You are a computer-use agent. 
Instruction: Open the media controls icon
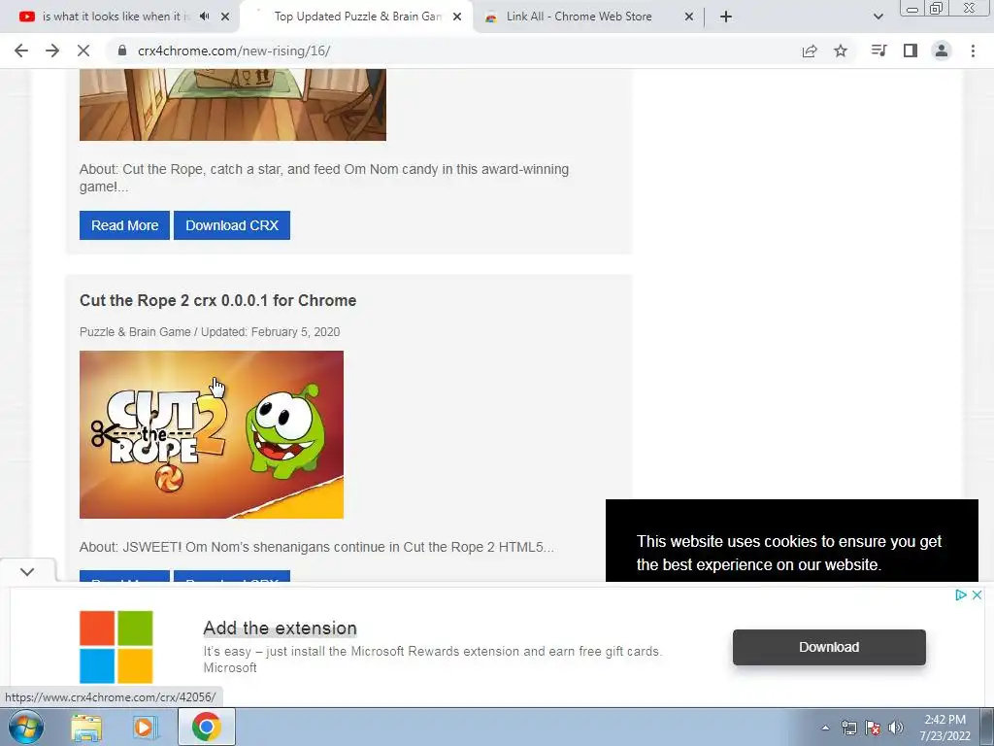coord(878,51)
